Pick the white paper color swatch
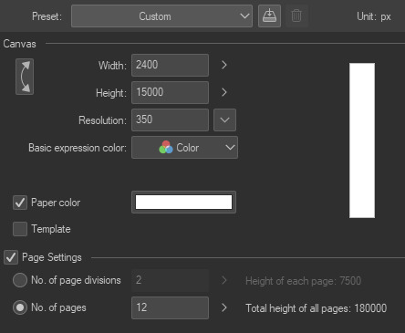 183,203
